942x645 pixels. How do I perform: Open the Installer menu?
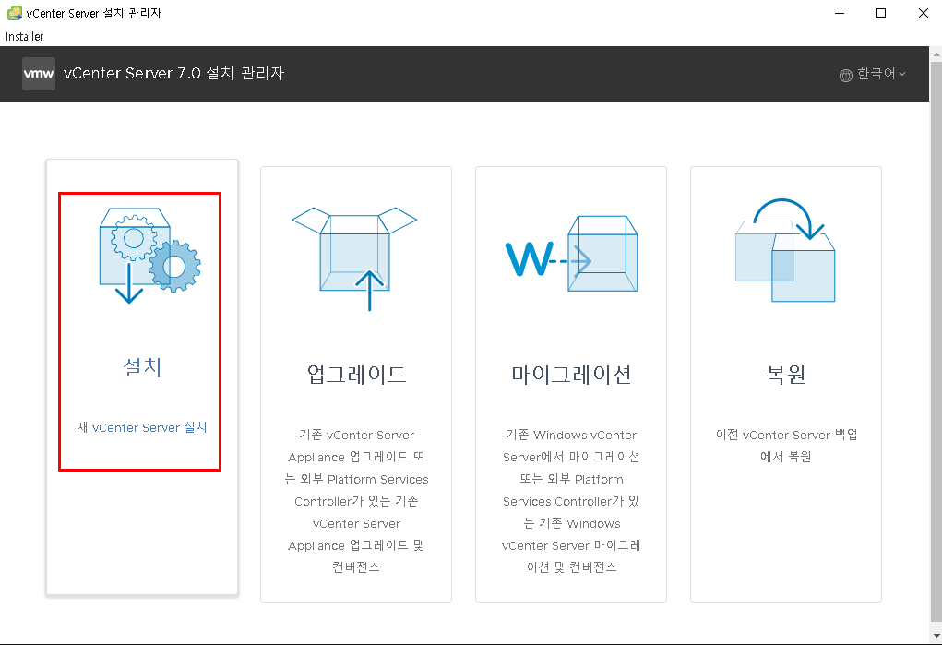pyautogui.click(x=25, y=36)
